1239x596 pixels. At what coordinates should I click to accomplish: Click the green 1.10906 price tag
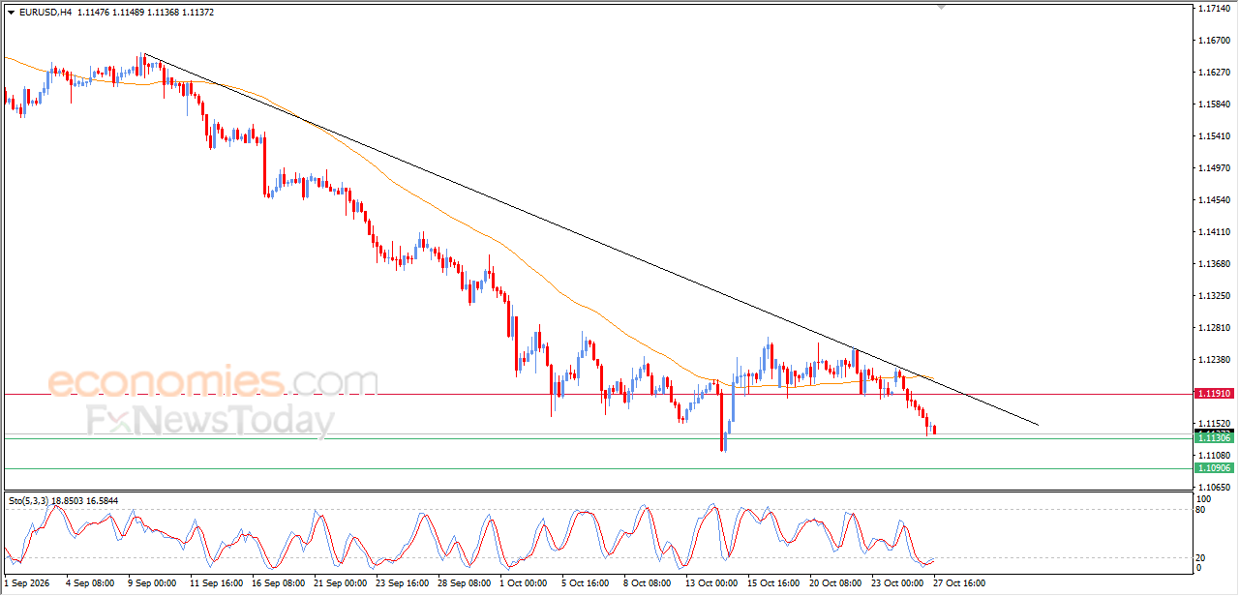[1214, 468]
